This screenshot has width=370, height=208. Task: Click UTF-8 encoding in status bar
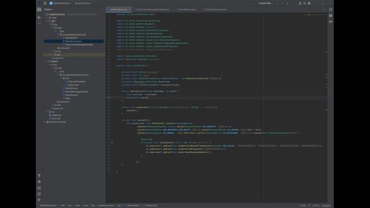click(x=316, y=206)
